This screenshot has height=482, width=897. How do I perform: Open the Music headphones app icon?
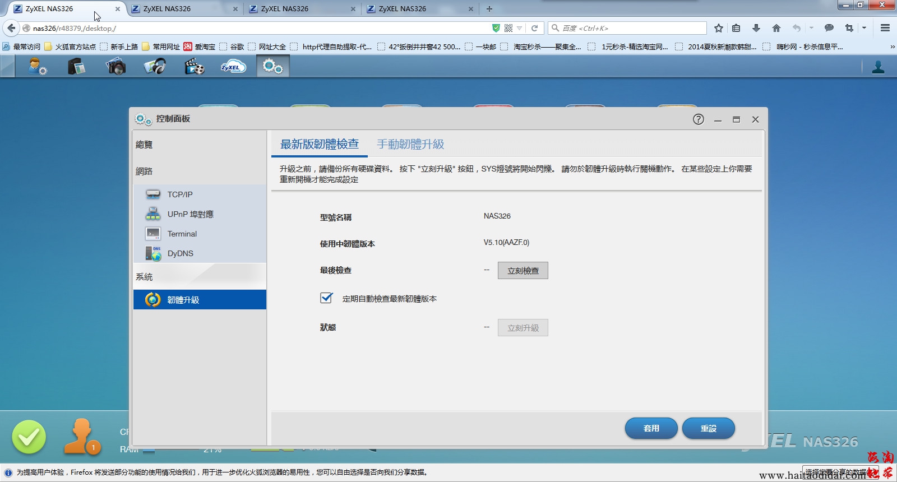(x=155, y=67)
